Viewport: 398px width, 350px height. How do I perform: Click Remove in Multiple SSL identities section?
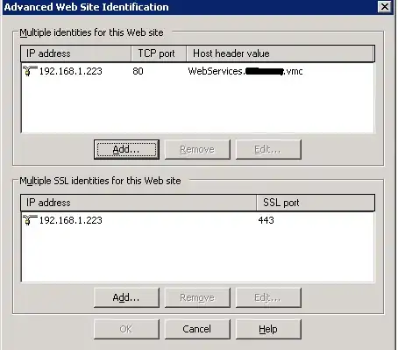(197, 297)
